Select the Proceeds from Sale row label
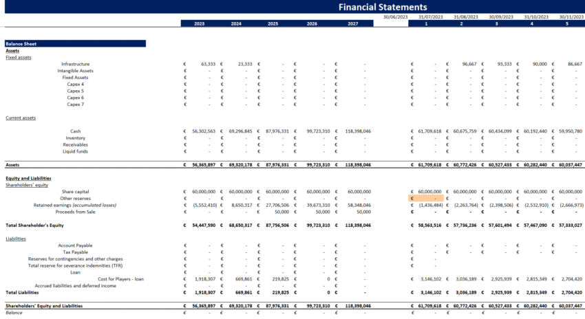 [76, 212]
